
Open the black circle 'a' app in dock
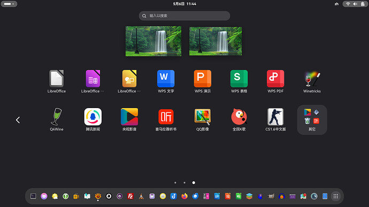coord(109,196)
